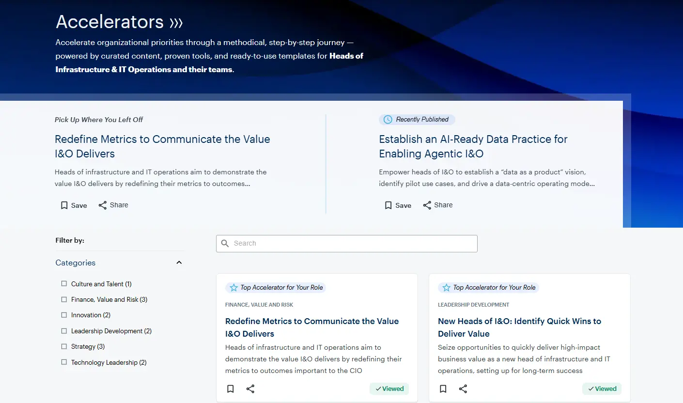Click the search magnifier icon

coord(225,243)
